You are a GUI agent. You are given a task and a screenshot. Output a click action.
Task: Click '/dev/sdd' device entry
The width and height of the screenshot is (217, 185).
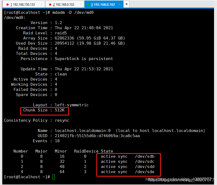(145, 167)
